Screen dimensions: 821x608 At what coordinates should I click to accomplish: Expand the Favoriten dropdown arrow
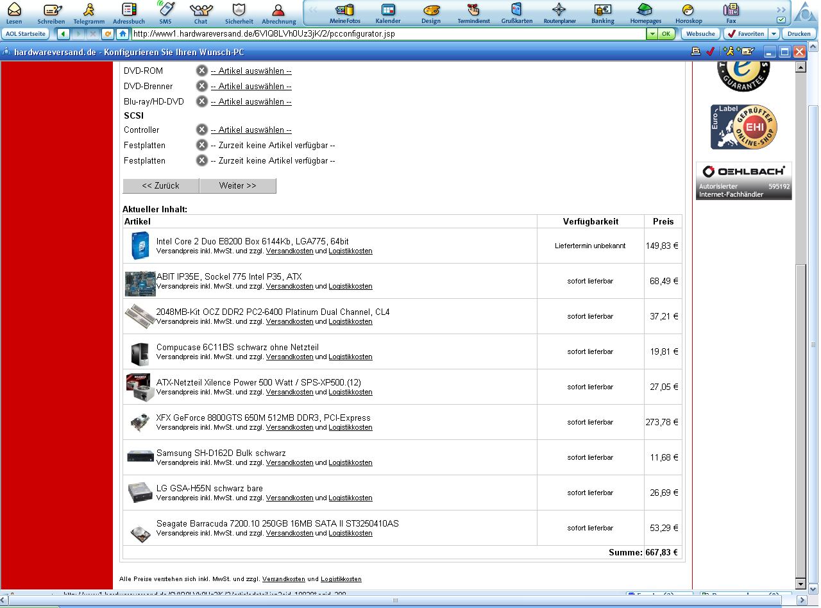[774, 33]
